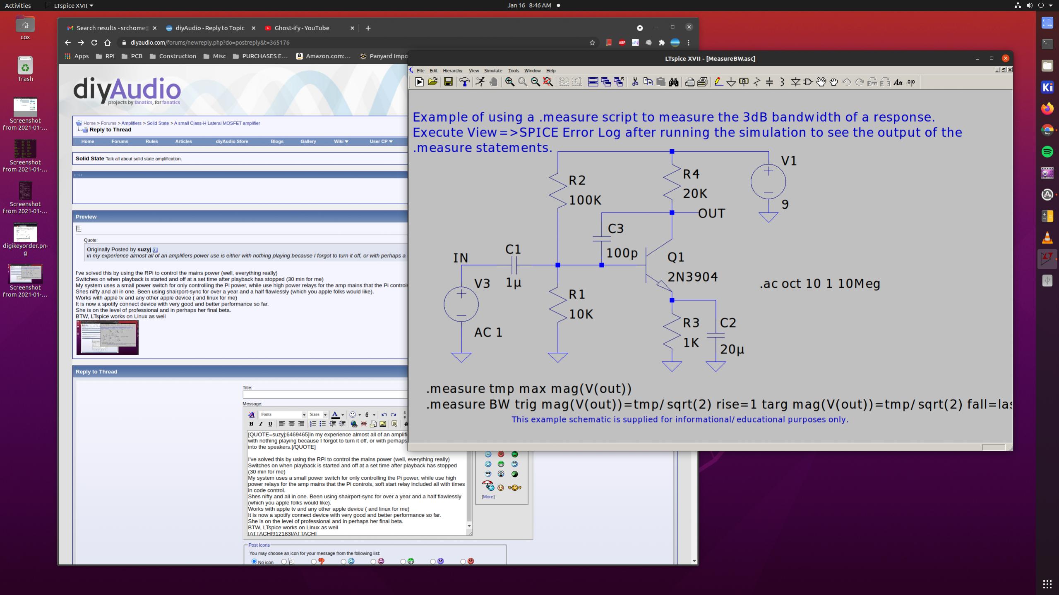Viewport: 1059px width, 595px height.
Task: Click the running man simulate icon
Action: click(480, 82)
